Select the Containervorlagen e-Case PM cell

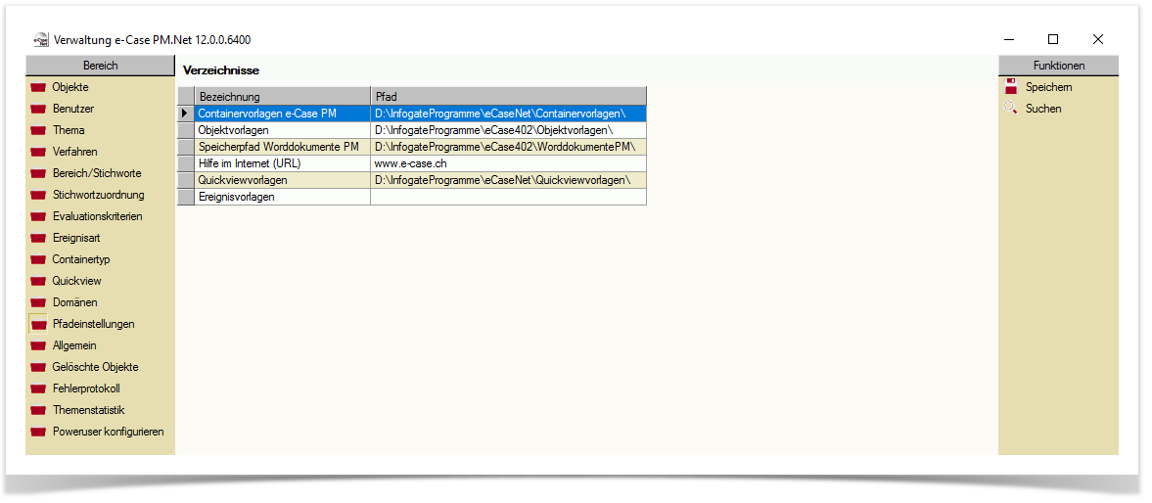click(x=283, y=114)
